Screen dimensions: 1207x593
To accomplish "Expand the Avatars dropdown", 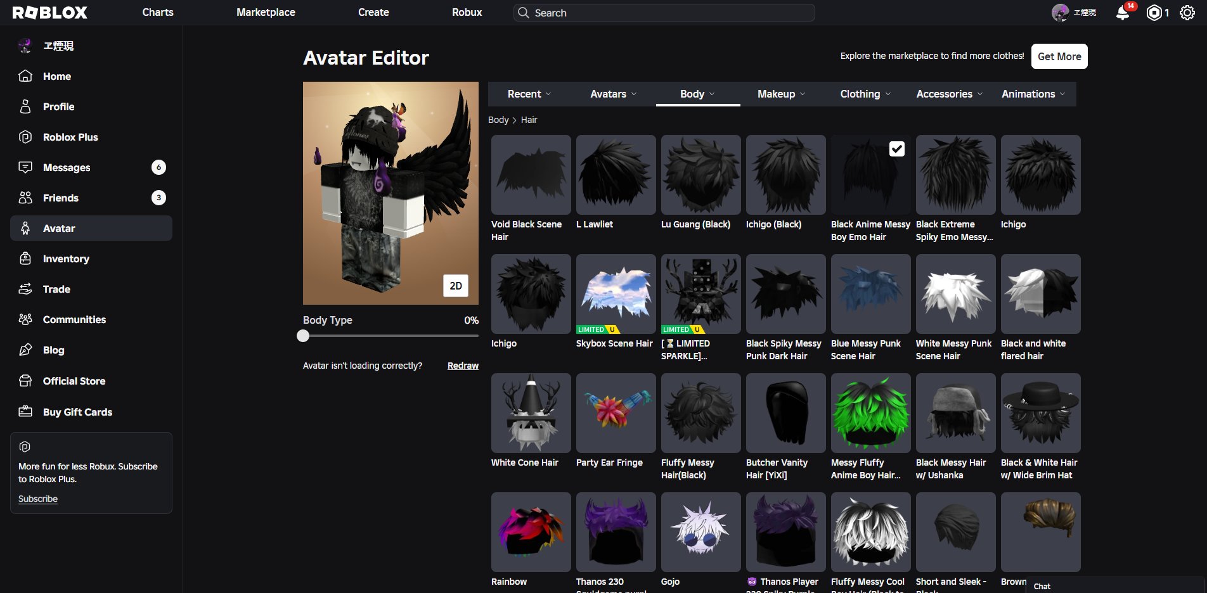I will 614,94.
